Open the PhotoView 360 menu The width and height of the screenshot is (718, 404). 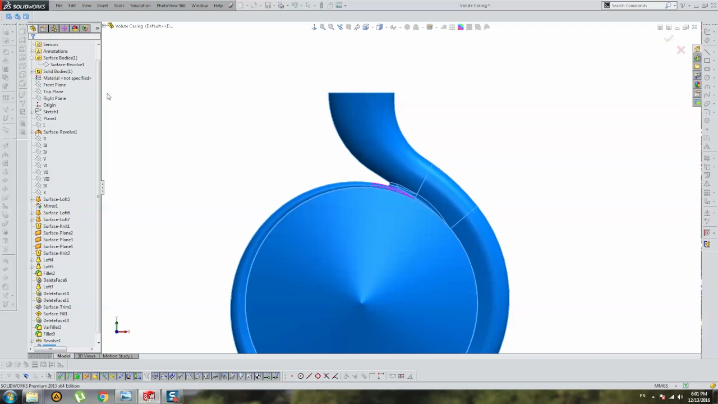tap(171, 6)
